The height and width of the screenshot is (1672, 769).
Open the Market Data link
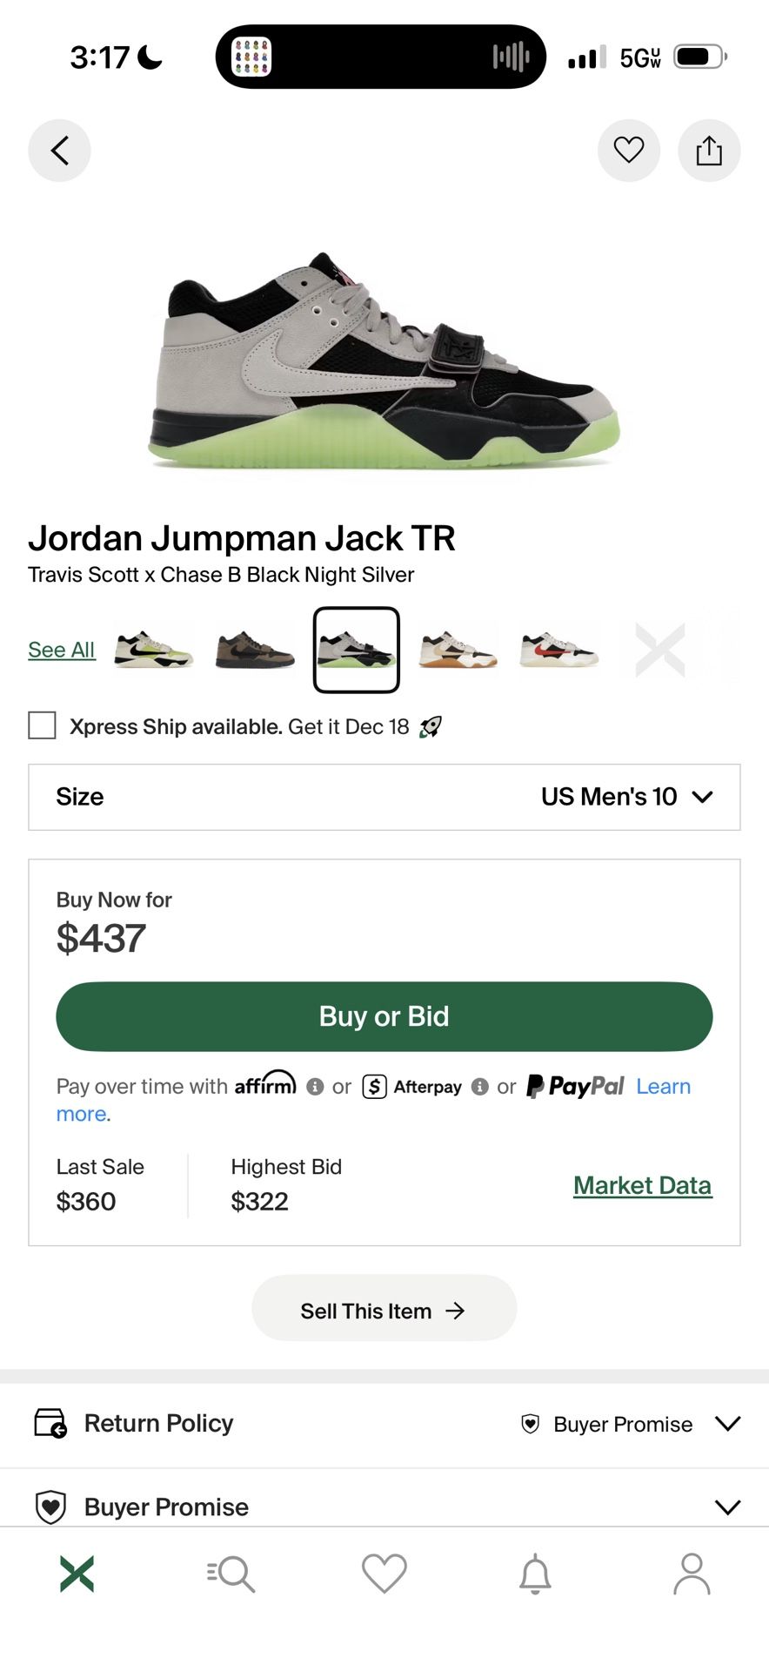(x=642, y=1185)
